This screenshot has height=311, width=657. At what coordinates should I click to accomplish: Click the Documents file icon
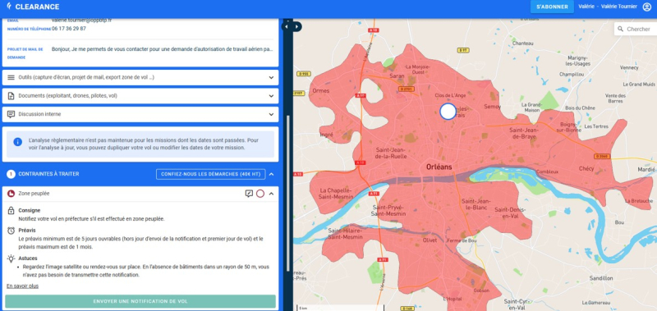(11, 96)
